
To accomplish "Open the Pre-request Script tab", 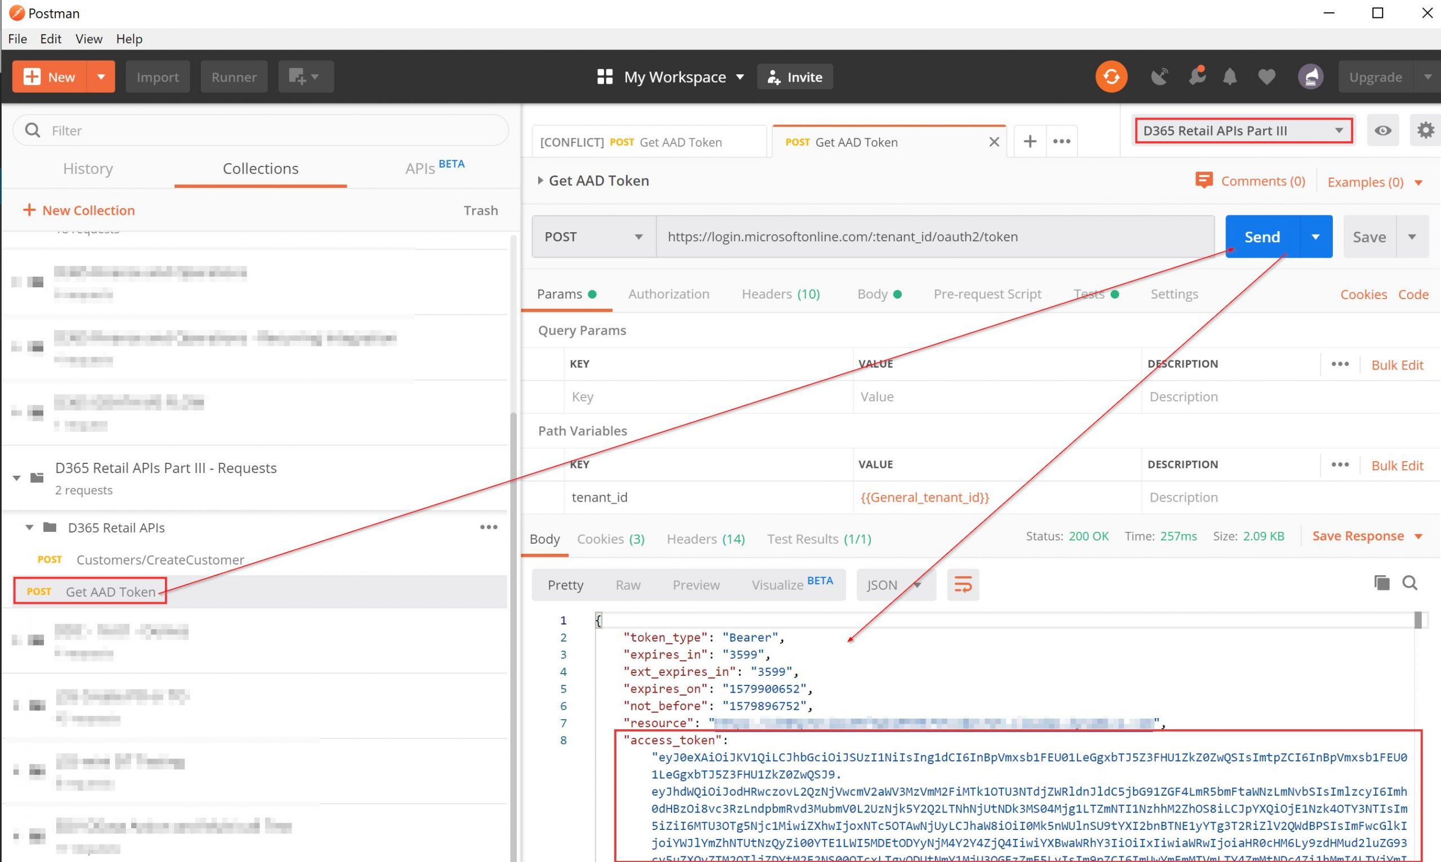I will (987, 294).
